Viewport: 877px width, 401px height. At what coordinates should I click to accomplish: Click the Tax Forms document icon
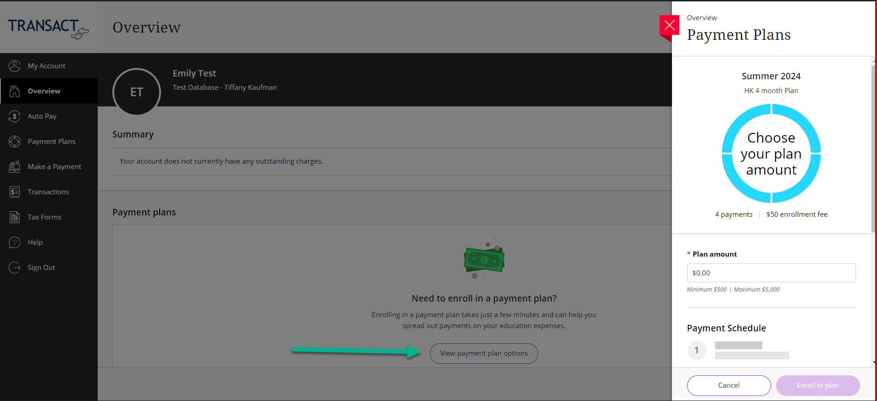15,217
